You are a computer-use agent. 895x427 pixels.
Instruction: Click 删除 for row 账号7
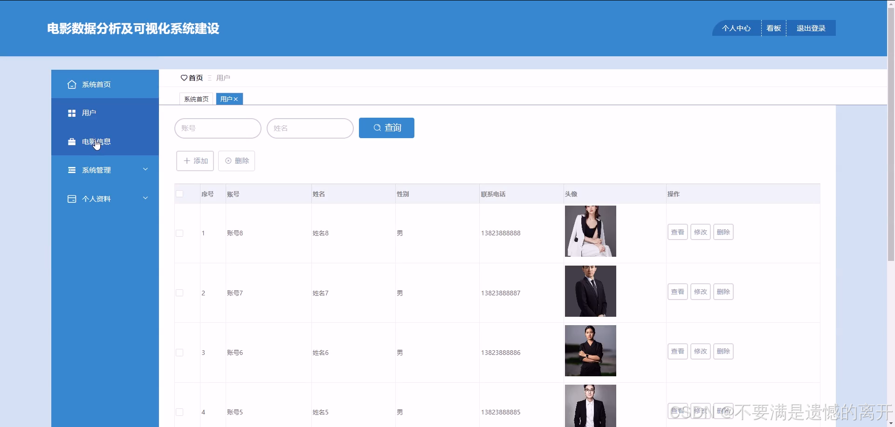click(x=723, y=292)
